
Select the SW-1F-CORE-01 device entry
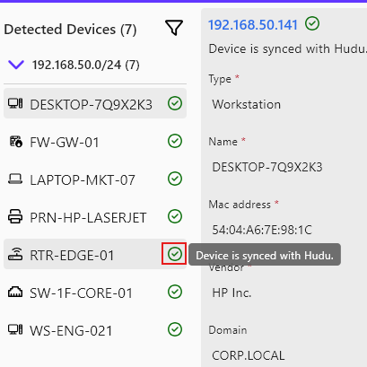coord(95,292)
